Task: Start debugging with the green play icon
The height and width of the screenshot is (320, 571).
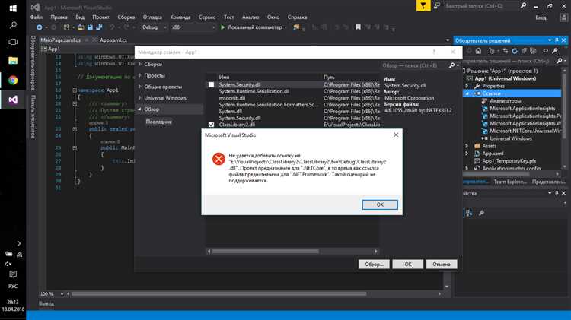Action: (x=222, y=27)
